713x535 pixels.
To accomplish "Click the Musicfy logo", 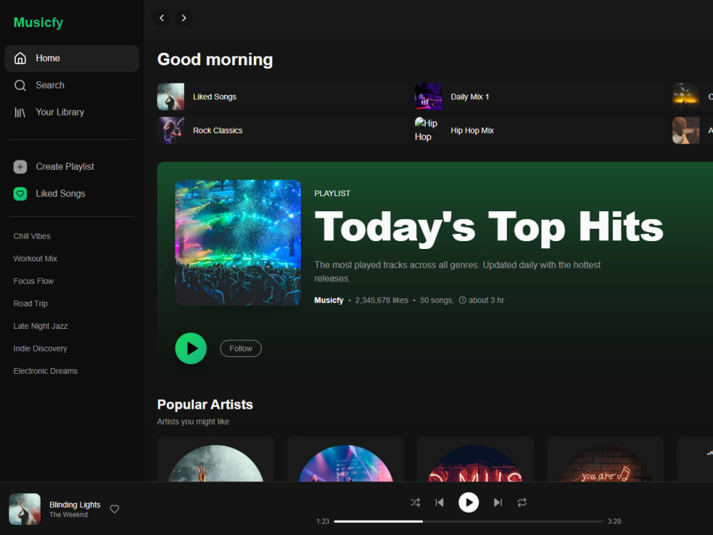I will pyautogui.click(x=39, y=22).
